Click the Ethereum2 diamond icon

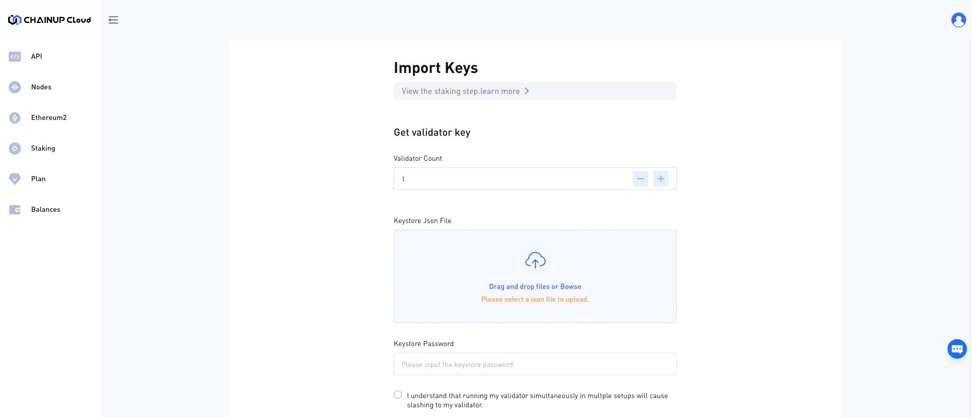(x=15, y=118)
